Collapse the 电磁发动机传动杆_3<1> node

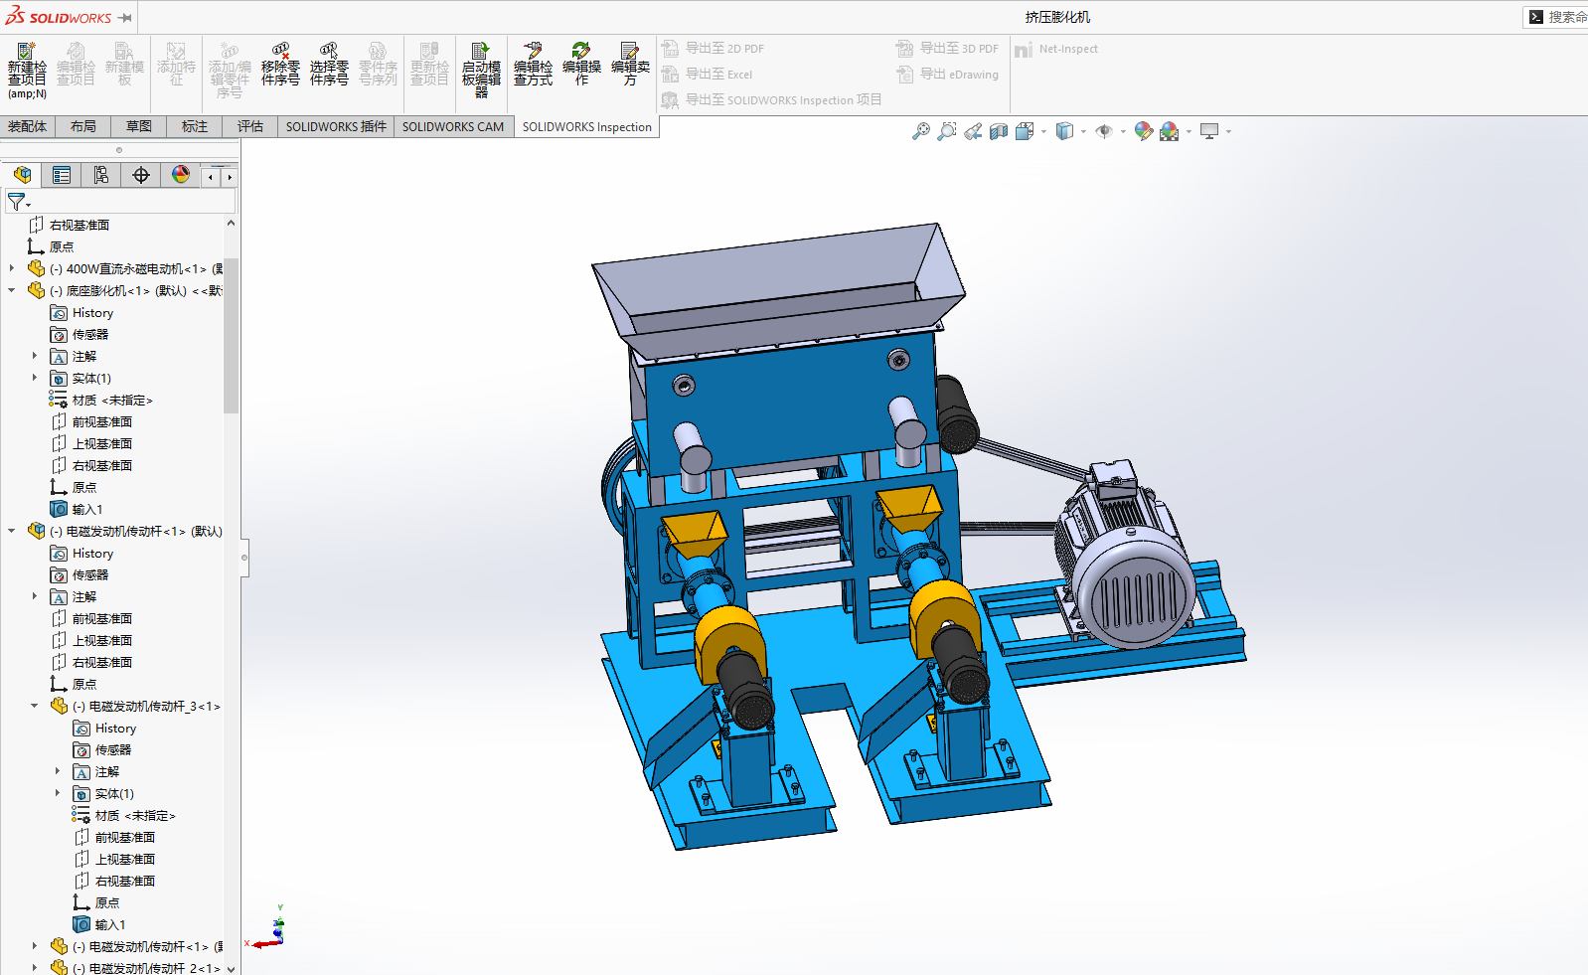pos(35,706)
